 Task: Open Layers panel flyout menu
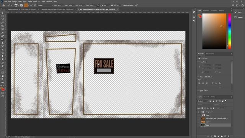231,97
